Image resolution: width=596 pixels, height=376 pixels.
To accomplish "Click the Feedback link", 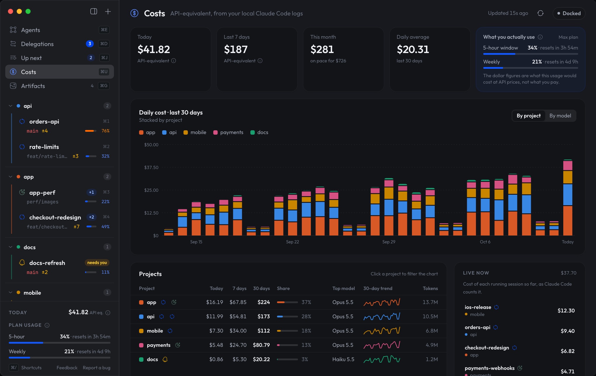I will (x=67, y=368).
